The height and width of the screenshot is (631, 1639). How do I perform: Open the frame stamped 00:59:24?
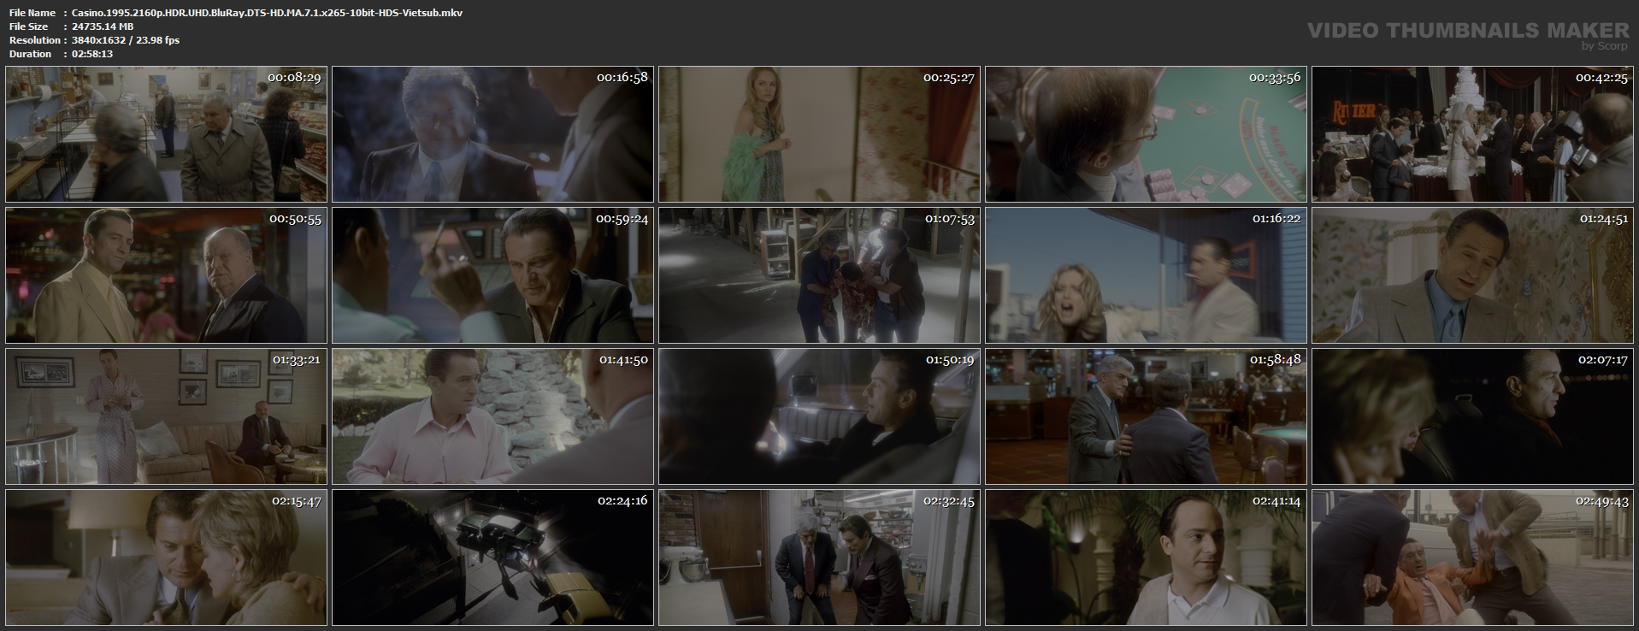pyautogui.click(x=493, y=275)
